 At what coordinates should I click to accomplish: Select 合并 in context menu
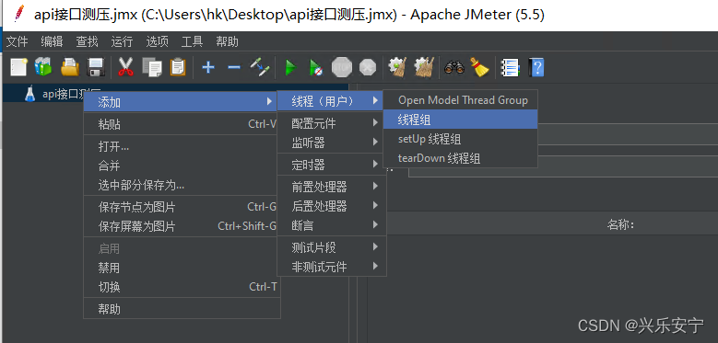click(x=182, y=166)
